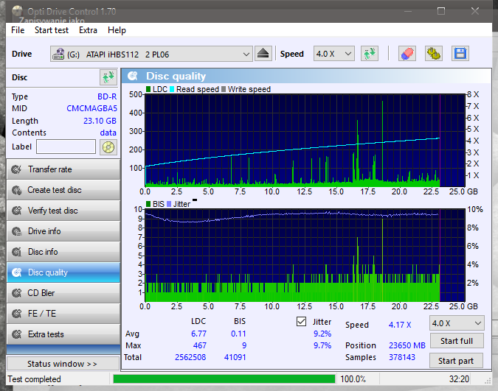Click the eject disc icon

[263, 54]
